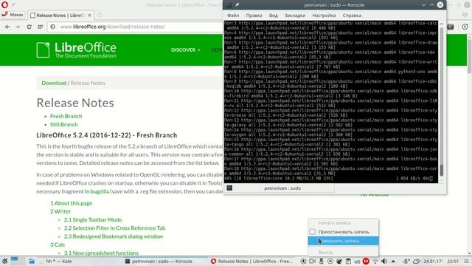
Task: Expand the DISCOVER navigation dropdown
Action: point(186,50)
